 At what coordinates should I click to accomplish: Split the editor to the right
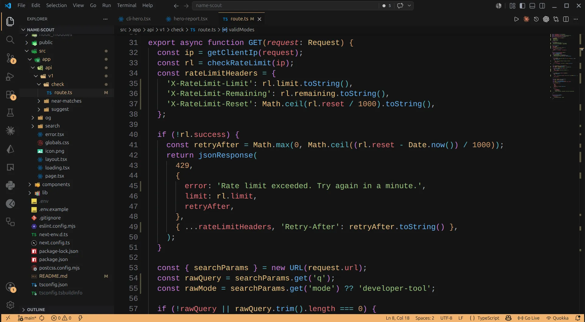(x=566, y=19)
